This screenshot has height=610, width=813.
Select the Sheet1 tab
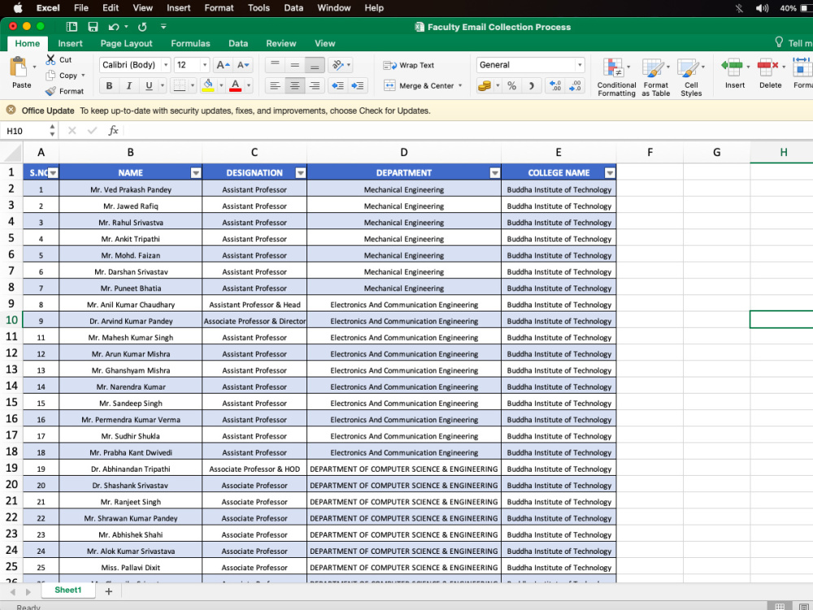68,590
